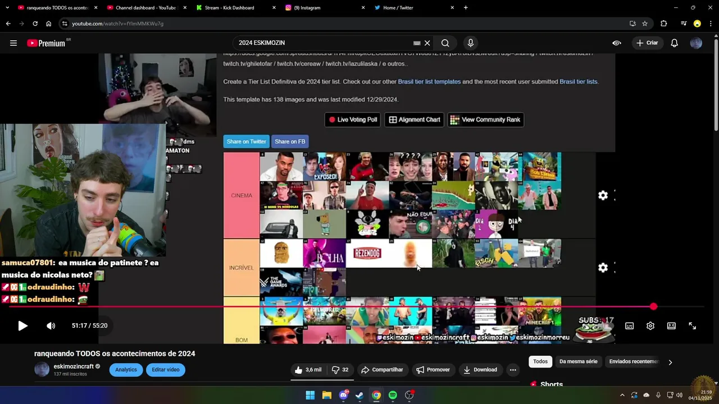Click Compartilhar share button
Screen dimensions: 719x404
point(382,370)
